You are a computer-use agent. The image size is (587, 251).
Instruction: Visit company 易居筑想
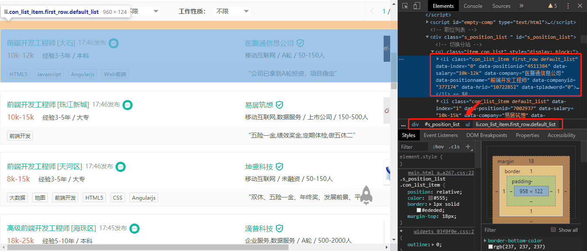(x=259, y=105)
